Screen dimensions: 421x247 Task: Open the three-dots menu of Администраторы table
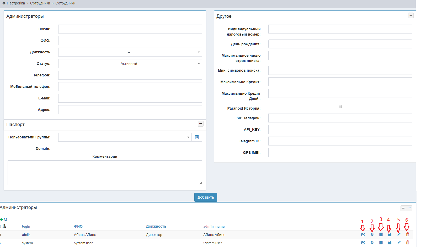coord(409,208)
